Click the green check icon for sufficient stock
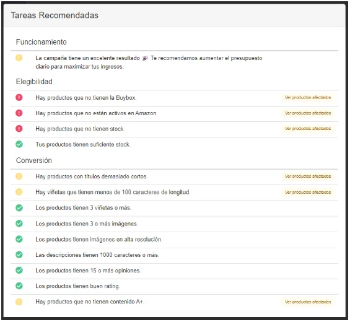 (x=19, y=144)
